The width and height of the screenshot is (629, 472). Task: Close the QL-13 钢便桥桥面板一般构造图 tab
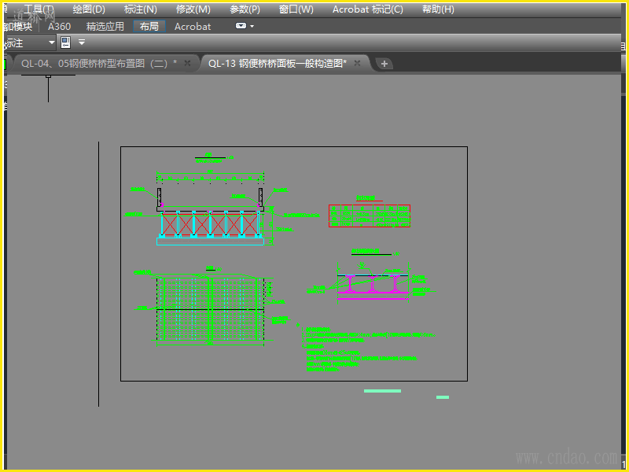point(357,64)
